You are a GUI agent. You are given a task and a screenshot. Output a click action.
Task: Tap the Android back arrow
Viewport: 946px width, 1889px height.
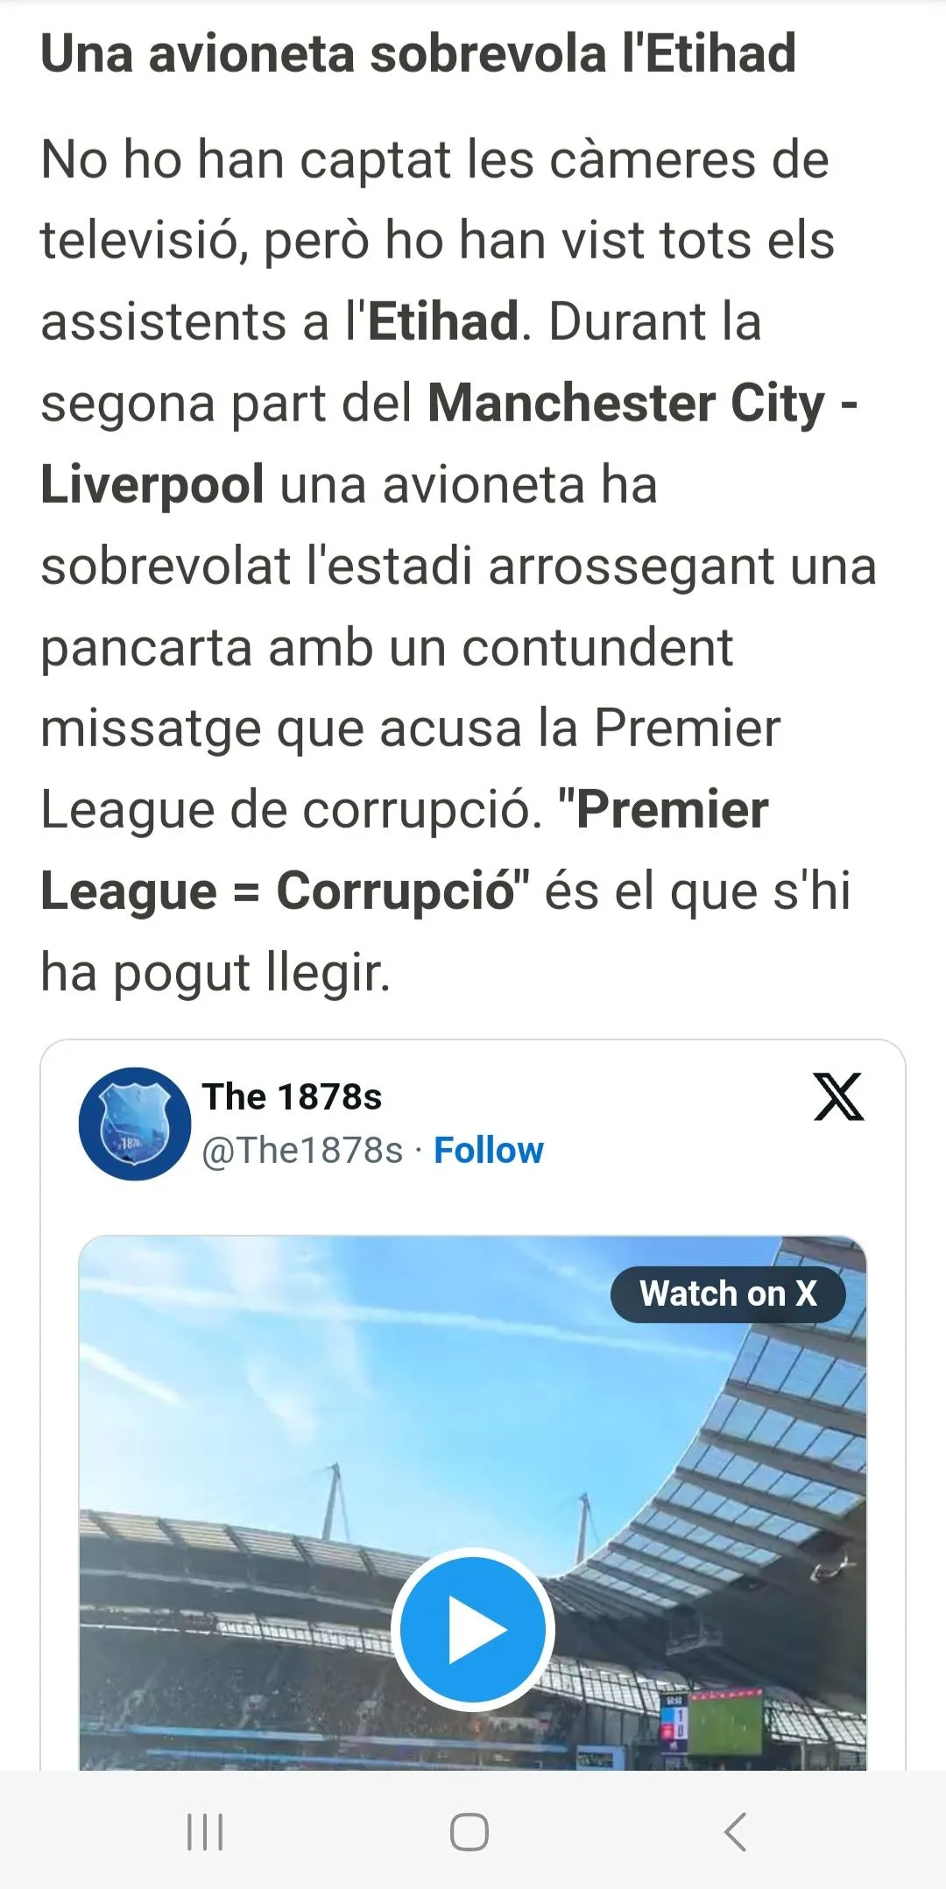pyautogui.click(x=736, y=1832)
